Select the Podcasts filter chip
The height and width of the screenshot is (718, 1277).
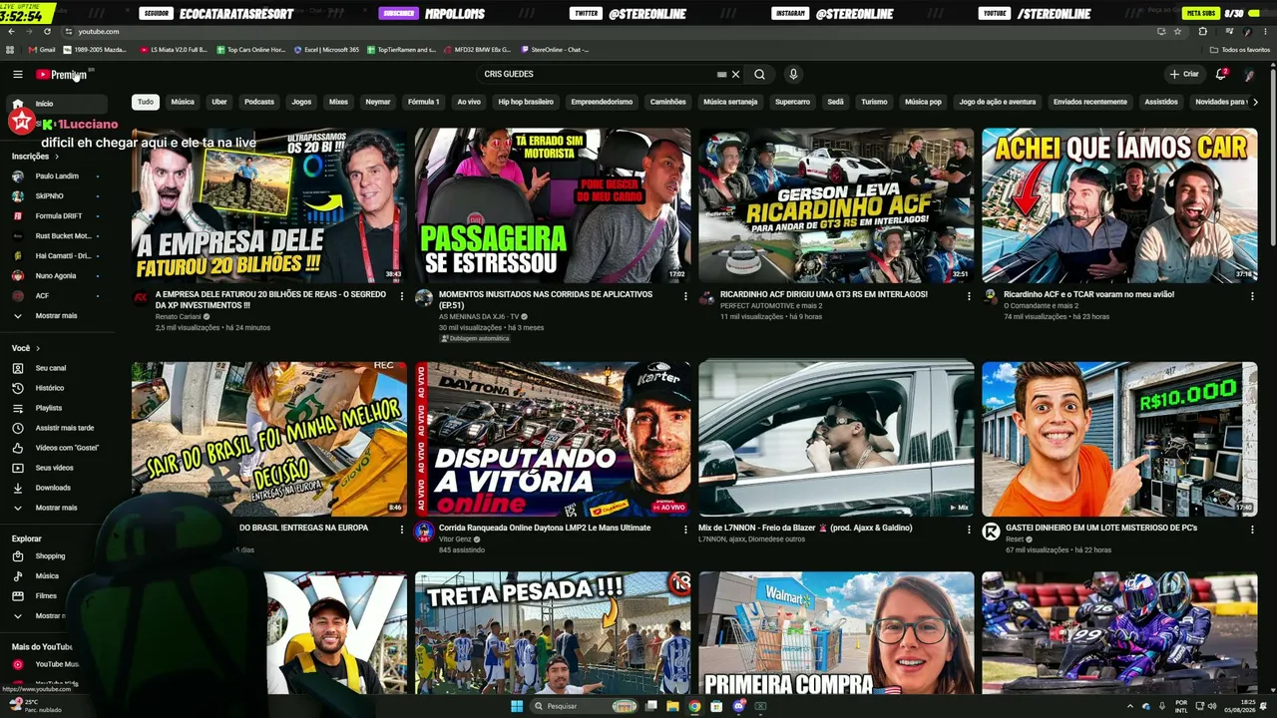tap(259, 102)
